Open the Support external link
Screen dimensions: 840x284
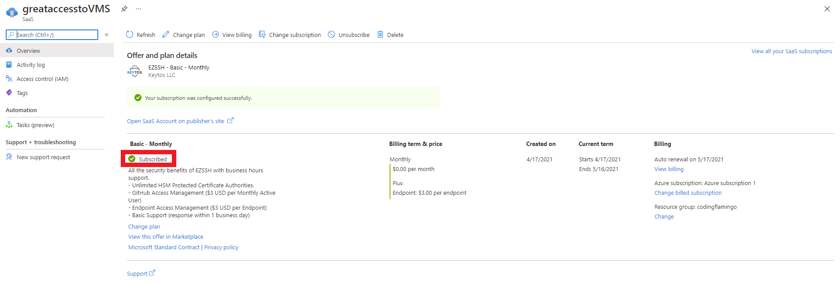pos(141,273)
